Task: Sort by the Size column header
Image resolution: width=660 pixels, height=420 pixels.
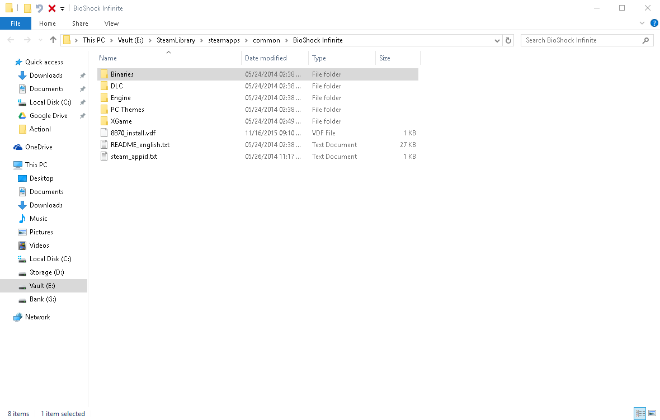Action: coord(384,58)
